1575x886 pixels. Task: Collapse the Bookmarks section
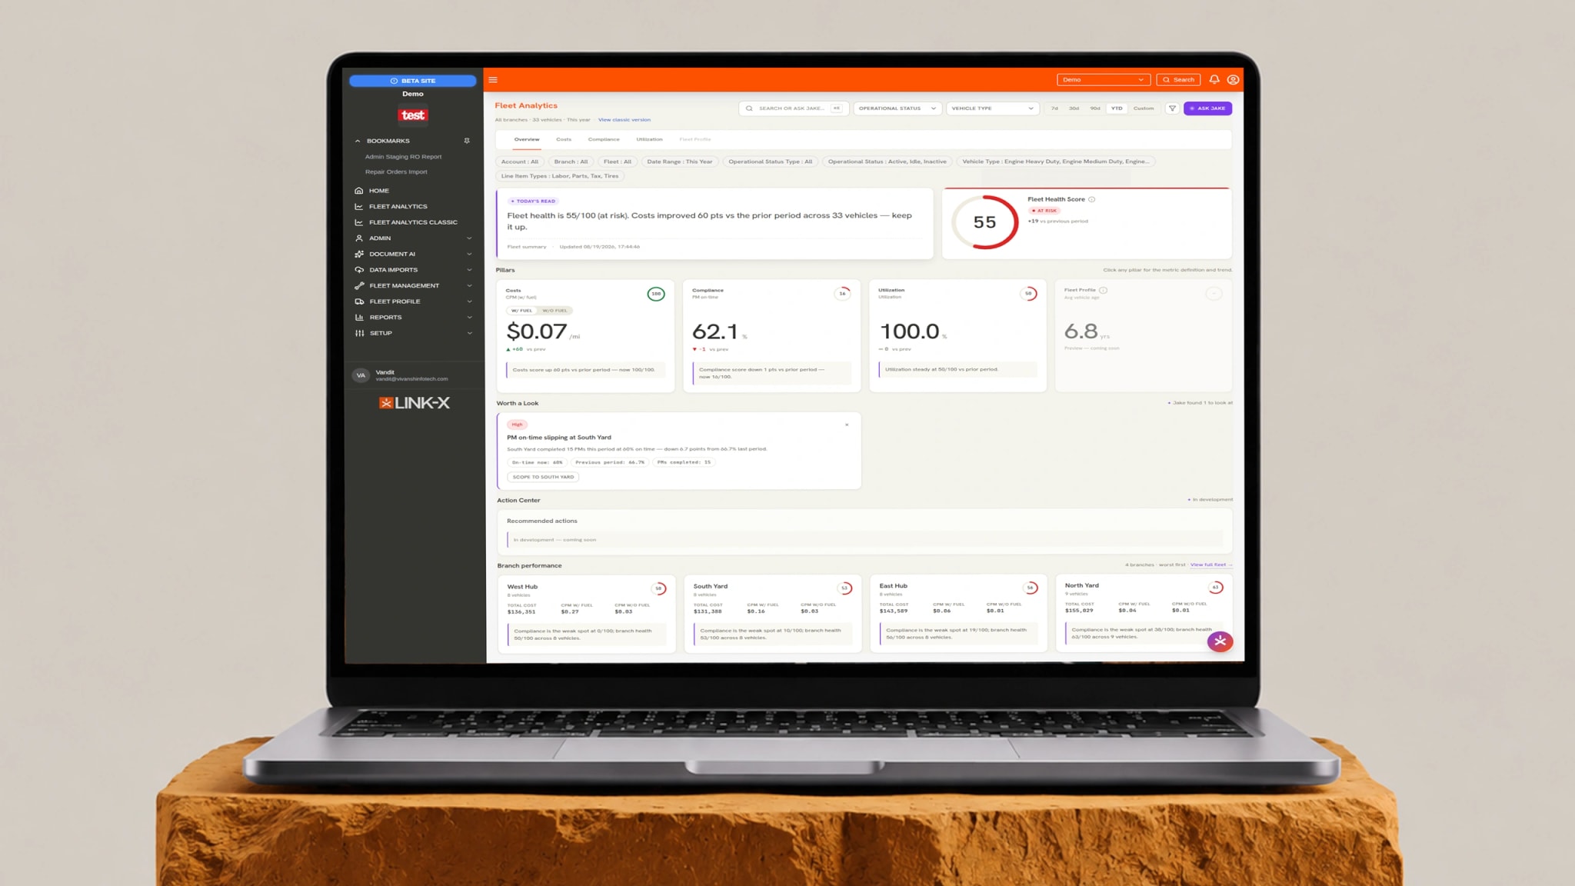click(x=358, y=141)
